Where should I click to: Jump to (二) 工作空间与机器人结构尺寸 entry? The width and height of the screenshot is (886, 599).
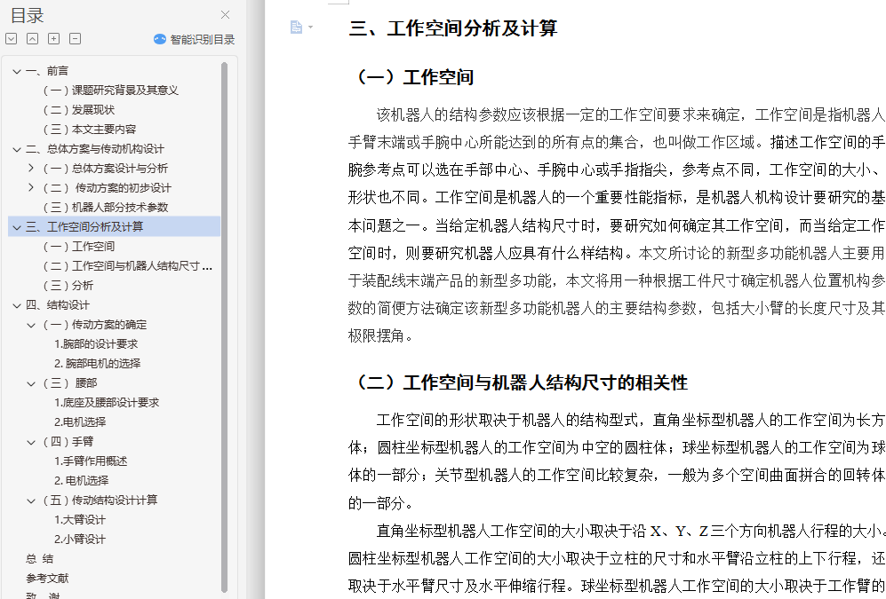(128, 266)
